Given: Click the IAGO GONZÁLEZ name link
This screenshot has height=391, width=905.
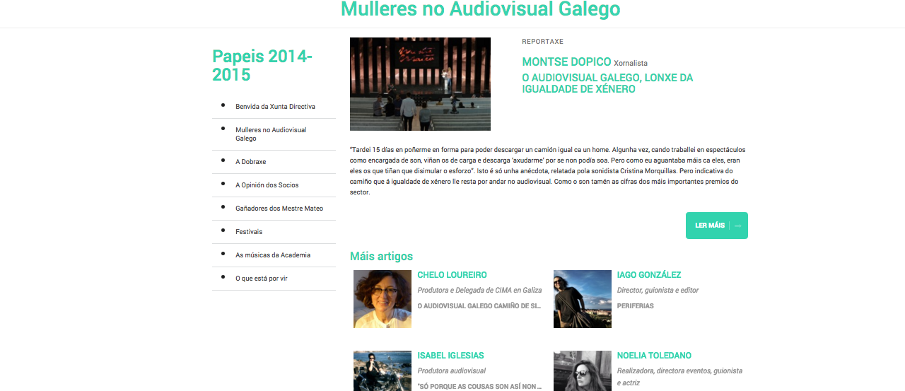Looking at the screenshot, I should (649, 275).
